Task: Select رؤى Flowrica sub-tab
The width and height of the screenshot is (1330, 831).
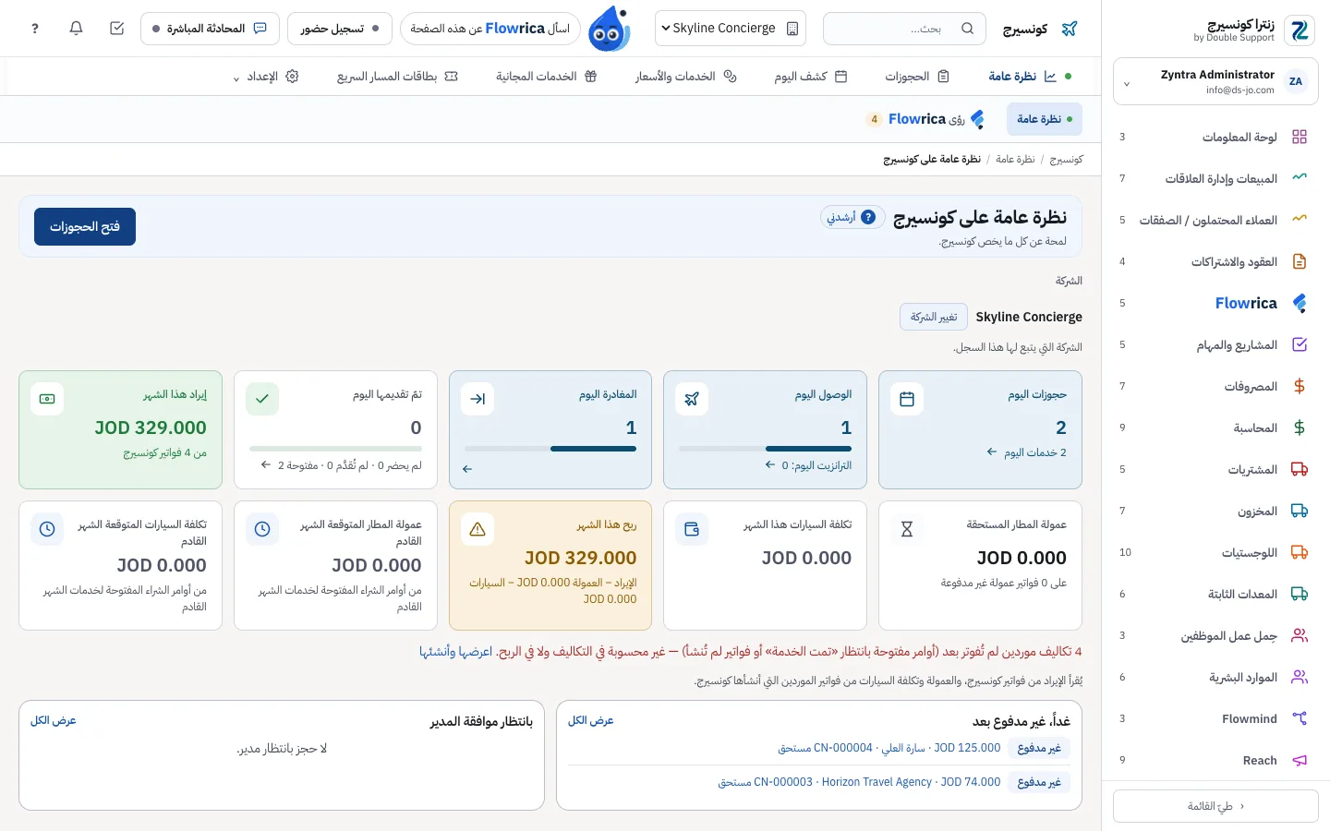Action: click(x=925, y=119)
